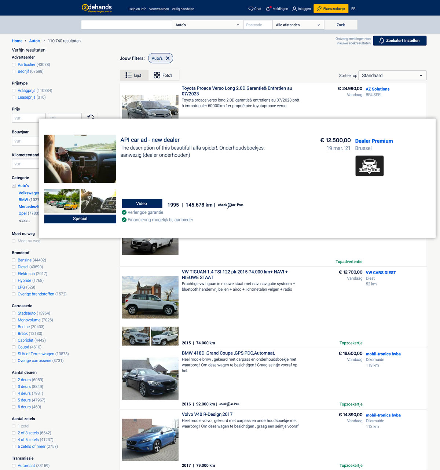440x470 pixels.
Task: Check the Elektrisch fuel filter
Action: 14,274
